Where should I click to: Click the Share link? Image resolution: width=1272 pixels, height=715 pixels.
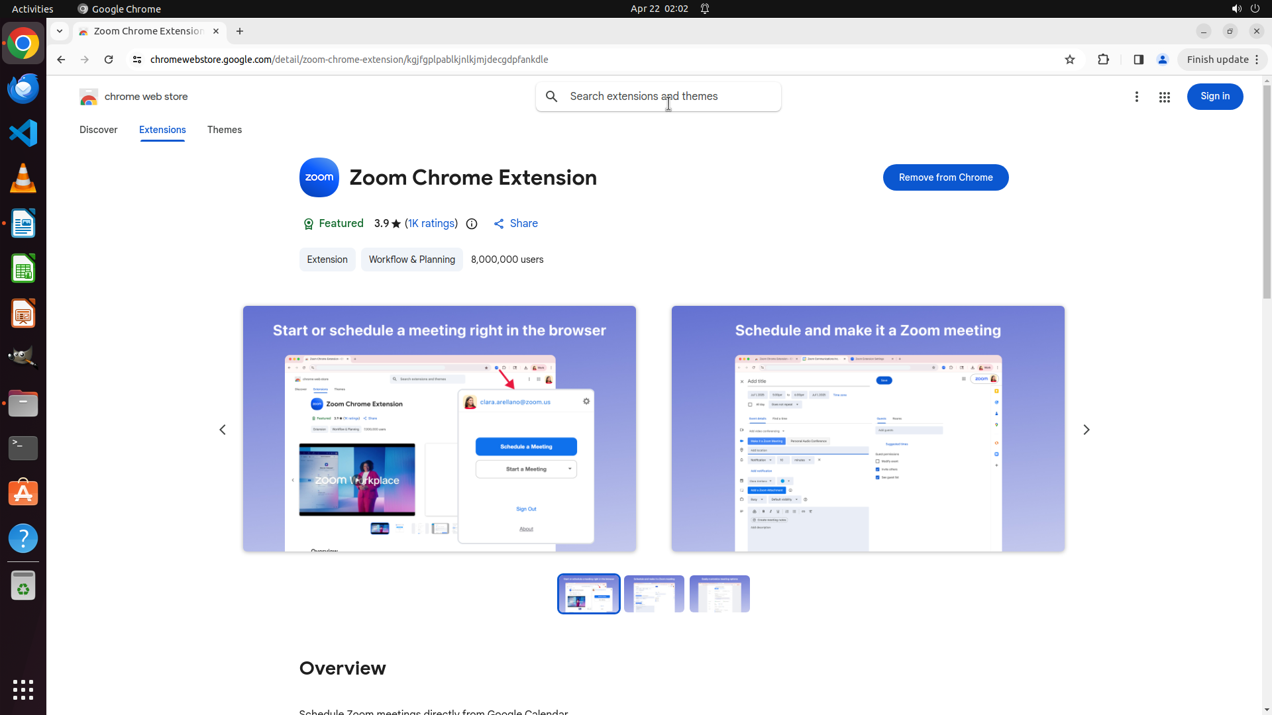tap(516, 224)
